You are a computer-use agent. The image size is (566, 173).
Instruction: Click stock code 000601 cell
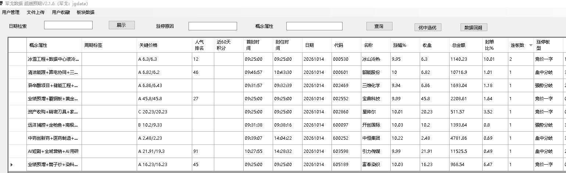[x=346, y=72]
